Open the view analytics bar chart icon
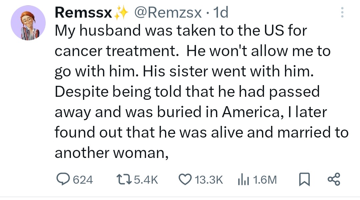Viewport: 360px width, 200px height. [244, 179]
